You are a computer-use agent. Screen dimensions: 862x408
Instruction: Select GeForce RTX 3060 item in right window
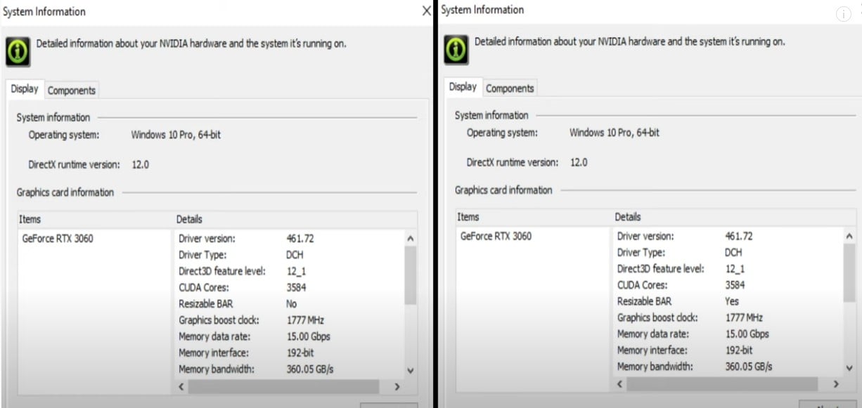496,236
